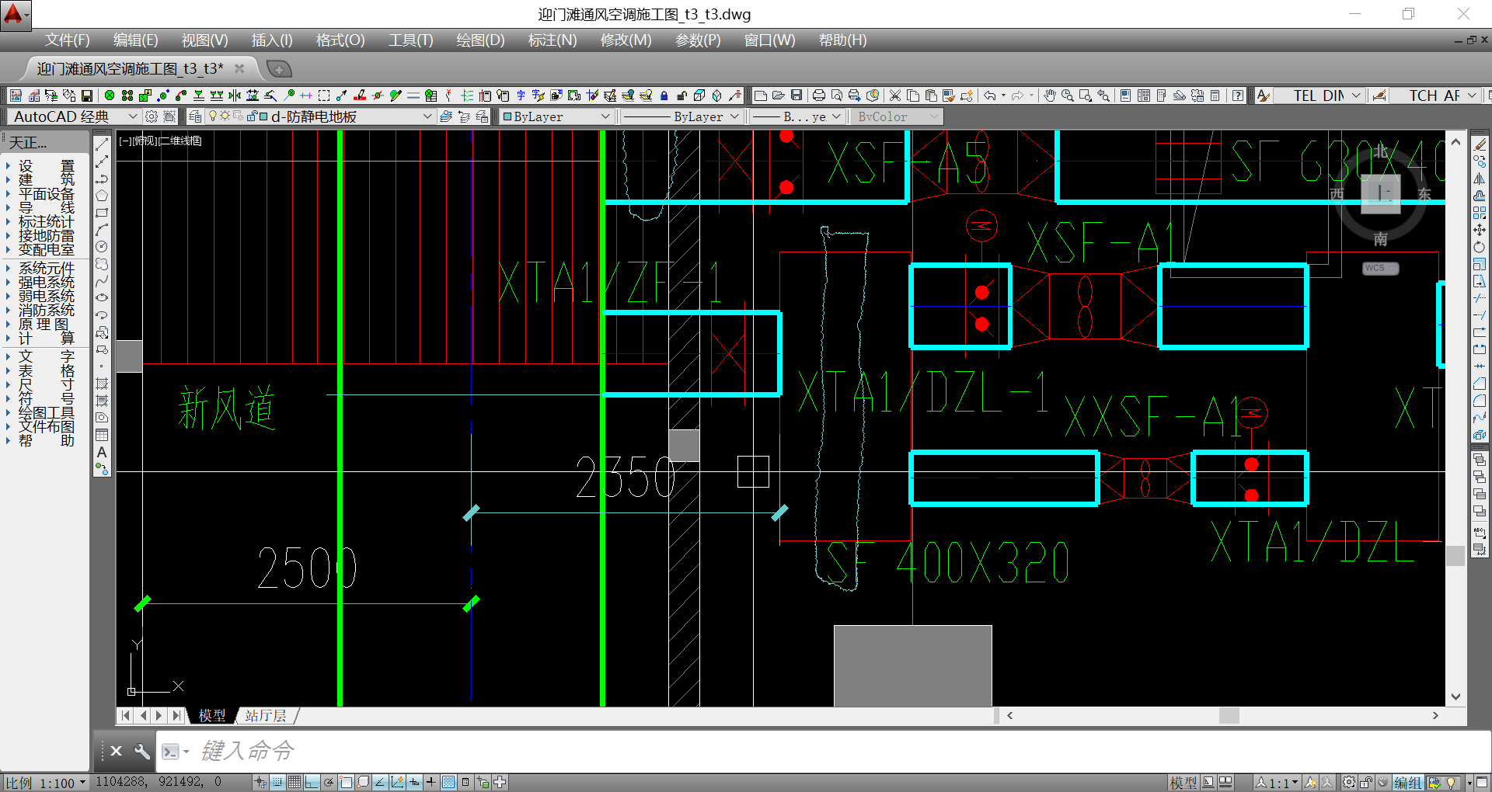The image size is (1492, 792).
Task: Open the Quick calculator icon
Action: 1215,96
